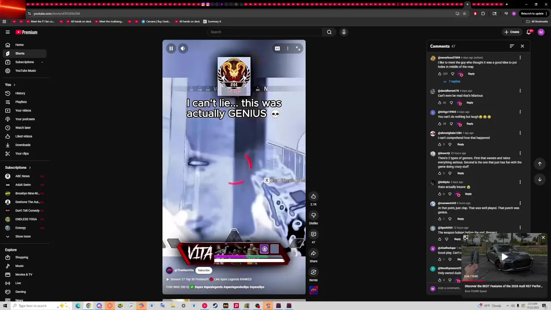Open Your clips
Screen dimensions: 551x310
25,154
